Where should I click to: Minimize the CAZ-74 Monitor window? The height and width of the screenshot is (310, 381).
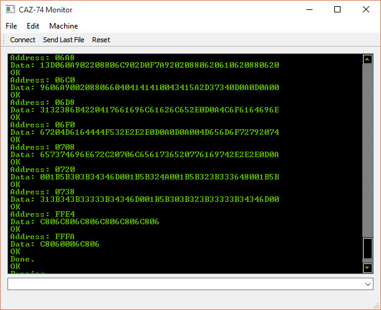click(309, 9)
